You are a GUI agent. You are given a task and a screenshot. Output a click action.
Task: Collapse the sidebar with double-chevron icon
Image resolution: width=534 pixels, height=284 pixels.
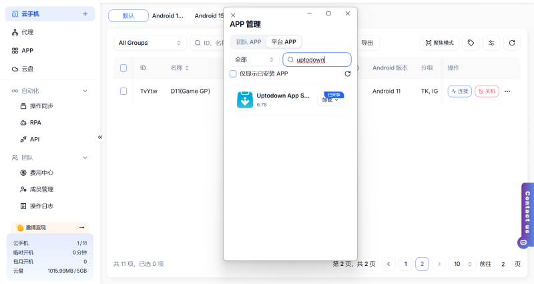100,137
